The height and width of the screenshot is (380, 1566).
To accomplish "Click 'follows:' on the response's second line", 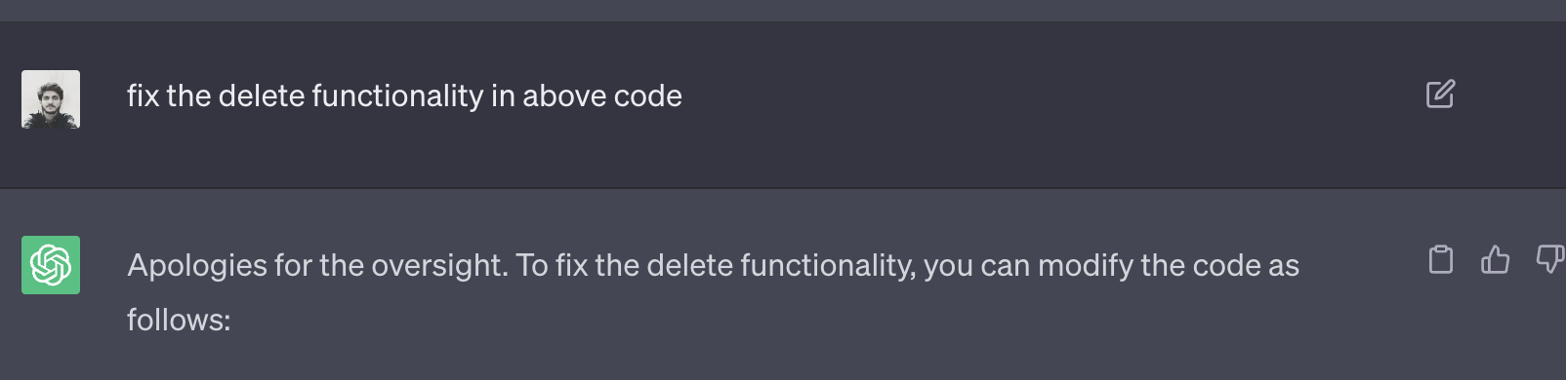I will (179, 320).
